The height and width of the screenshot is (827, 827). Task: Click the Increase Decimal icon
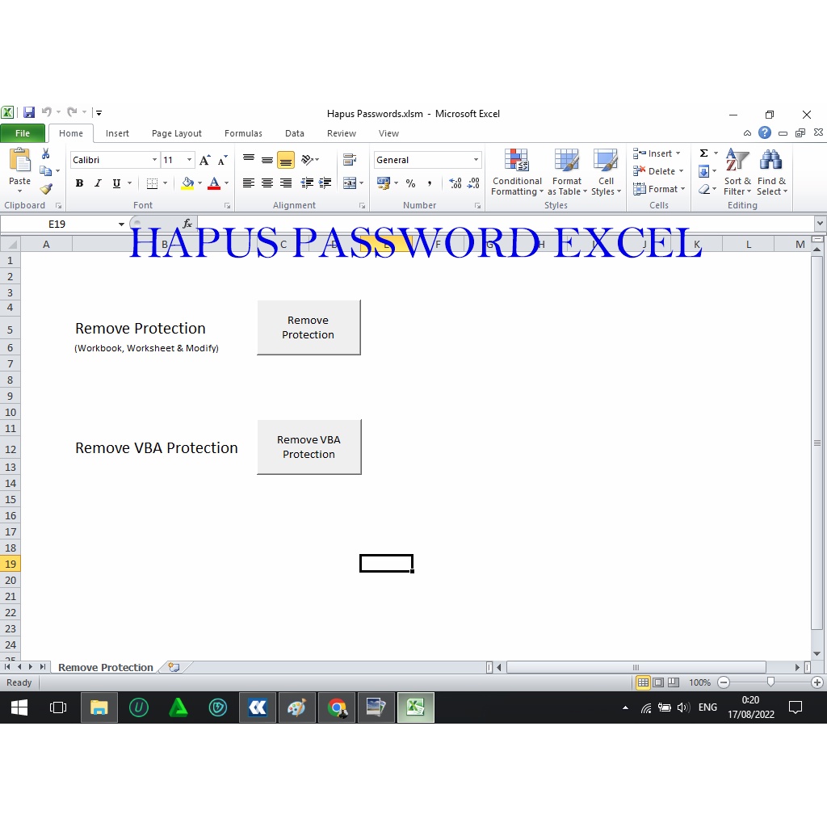tap(455, 183)
